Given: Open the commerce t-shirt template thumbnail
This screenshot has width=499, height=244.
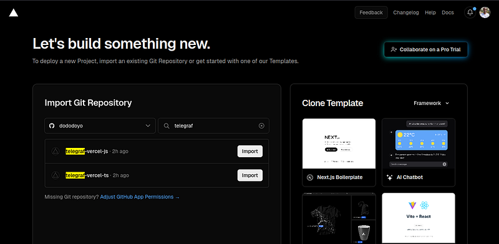Looking at the screenshot, I should tap(339, 218).
